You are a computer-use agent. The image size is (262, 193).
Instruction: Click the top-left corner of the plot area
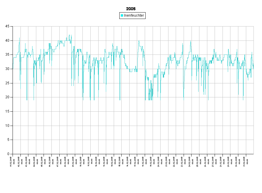point(13,27)
